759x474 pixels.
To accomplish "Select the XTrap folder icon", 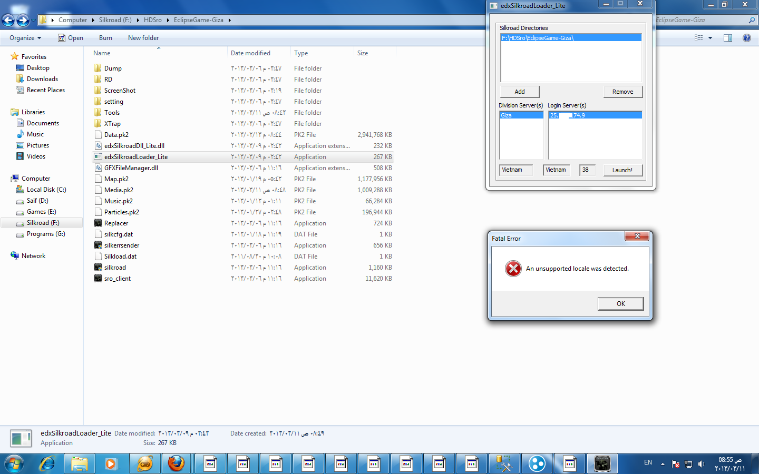I will pyautogui.click(x=98, y=123).
